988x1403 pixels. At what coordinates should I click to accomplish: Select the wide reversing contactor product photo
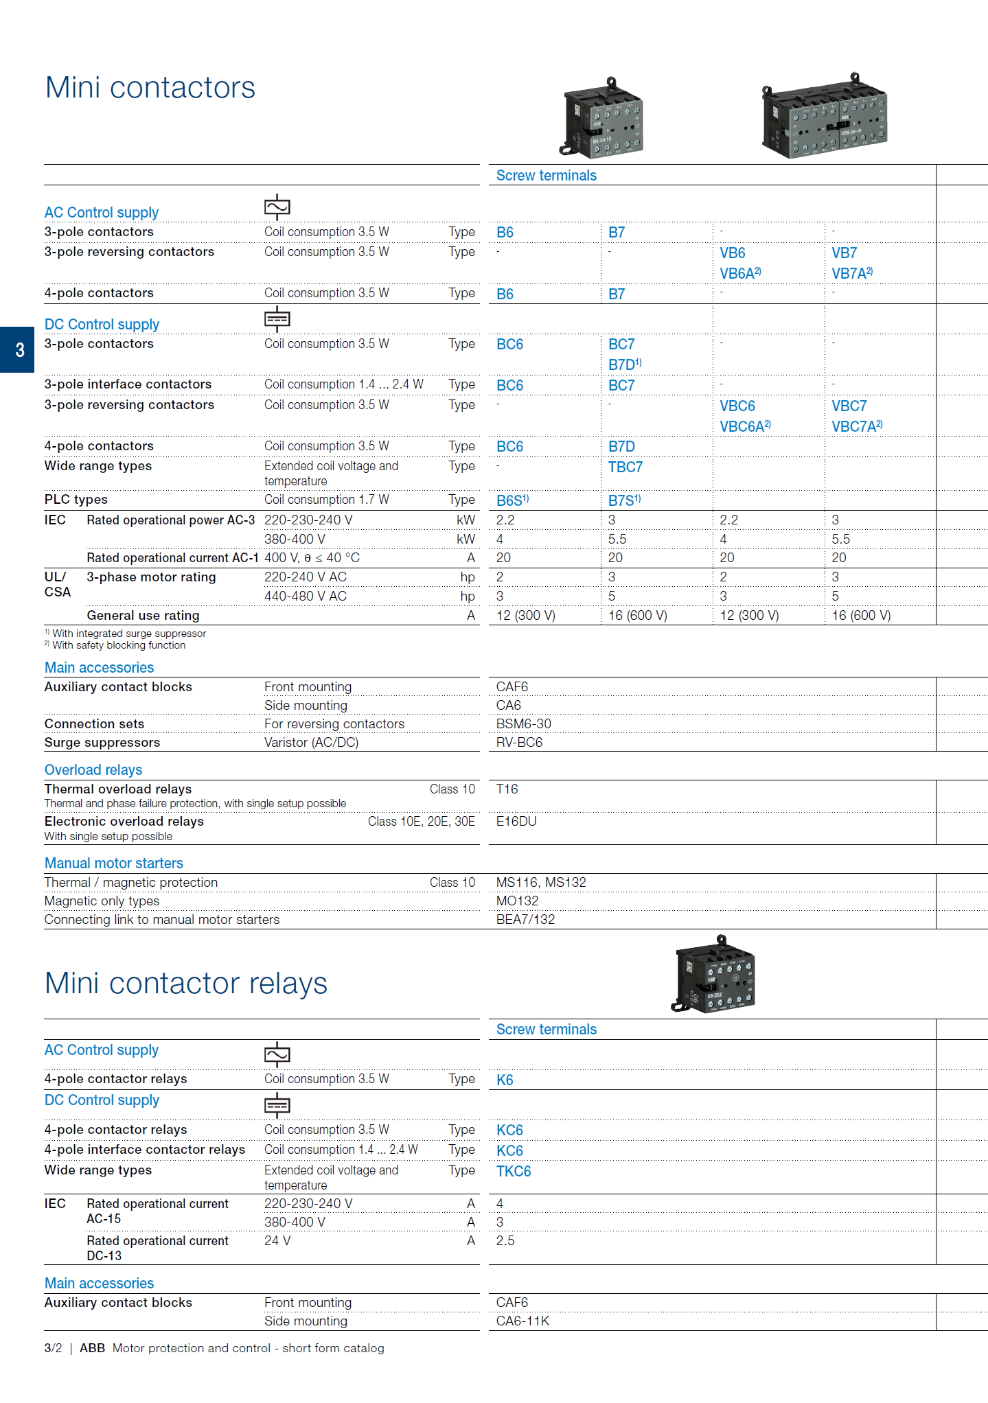(x=824, y=116)
